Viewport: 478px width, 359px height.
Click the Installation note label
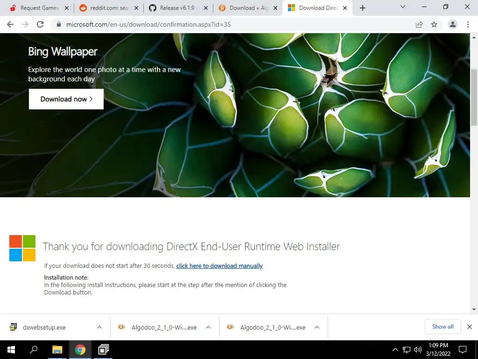coord(66,278)
